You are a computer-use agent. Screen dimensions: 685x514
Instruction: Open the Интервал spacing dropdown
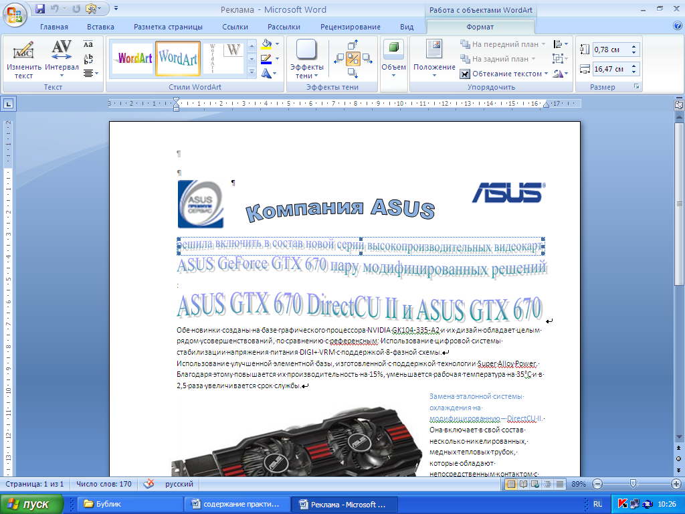pos(62,59)
